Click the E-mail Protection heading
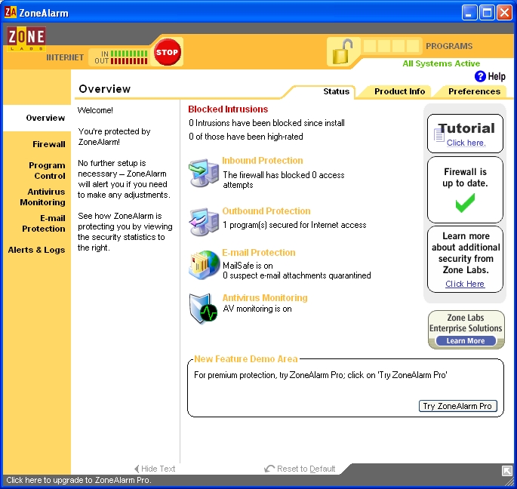Screen dimensions: 517x489 coord(259,253)
